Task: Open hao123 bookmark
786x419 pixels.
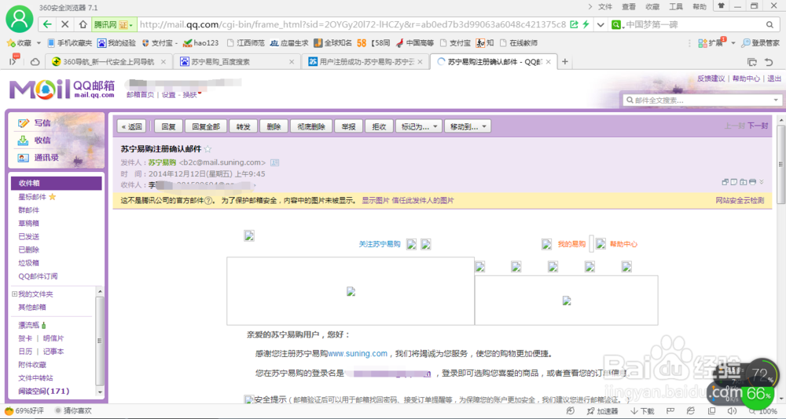Action: pos(201,43)
